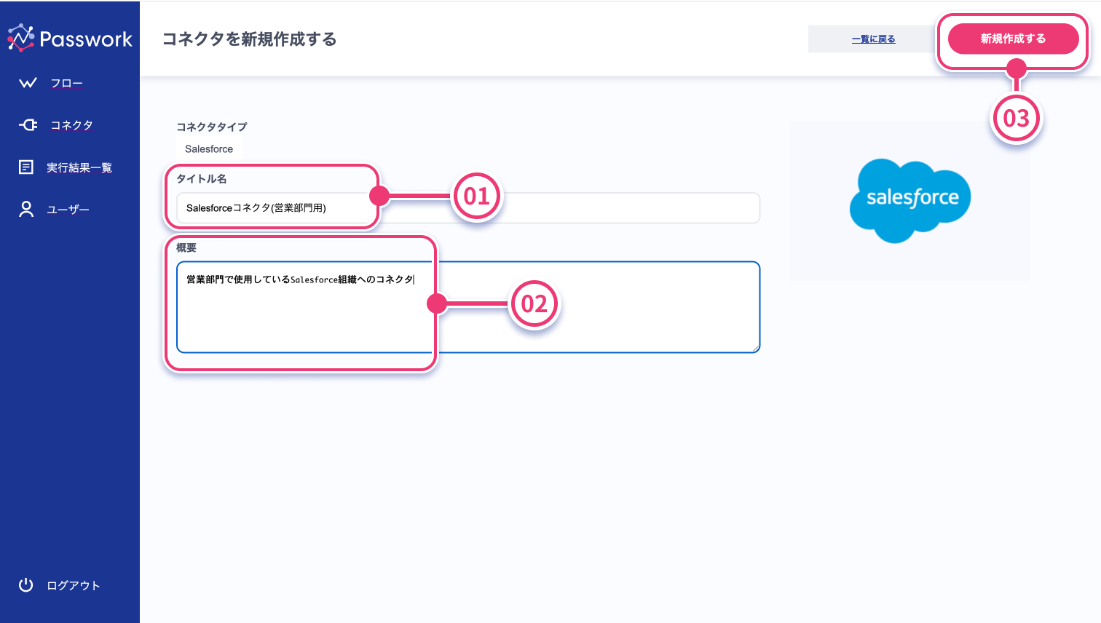Select ユーザー text in the sidebar
1101x623 pixels.
pyautogui.click(x=68, y=210)
